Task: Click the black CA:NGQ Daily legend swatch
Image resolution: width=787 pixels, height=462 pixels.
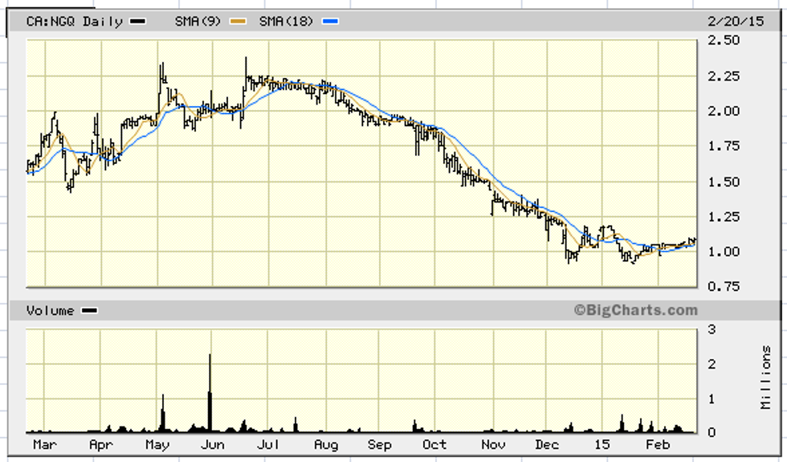Action: click(139, 22)
